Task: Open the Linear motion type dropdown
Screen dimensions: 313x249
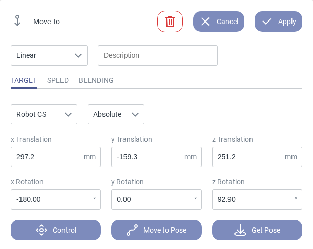Action: [x=49, y=55]
